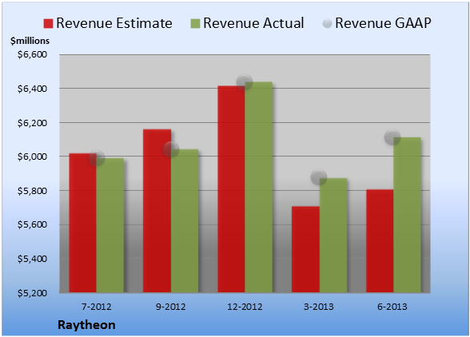470x337 pixels.
Task: Click the GAAP marker for 7-2012
Action: (x=97, y=158)
